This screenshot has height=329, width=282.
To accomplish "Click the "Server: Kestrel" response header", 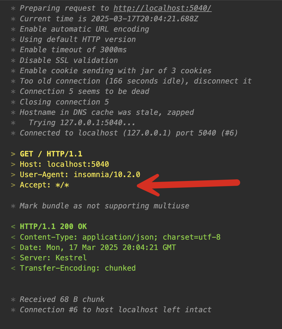I will [x=53, y=258].
